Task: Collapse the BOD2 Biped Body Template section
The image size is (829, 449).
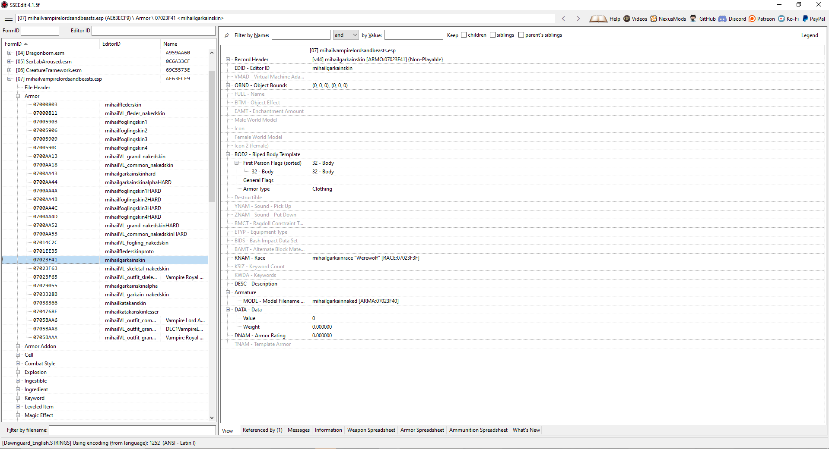Action: click(228, 154)
